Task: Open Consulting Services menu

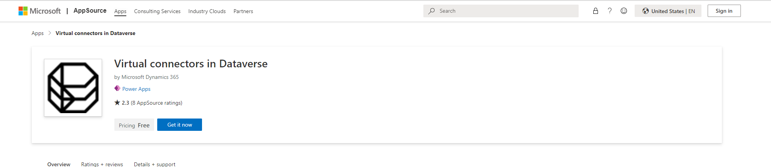Action: pos(157,12)
